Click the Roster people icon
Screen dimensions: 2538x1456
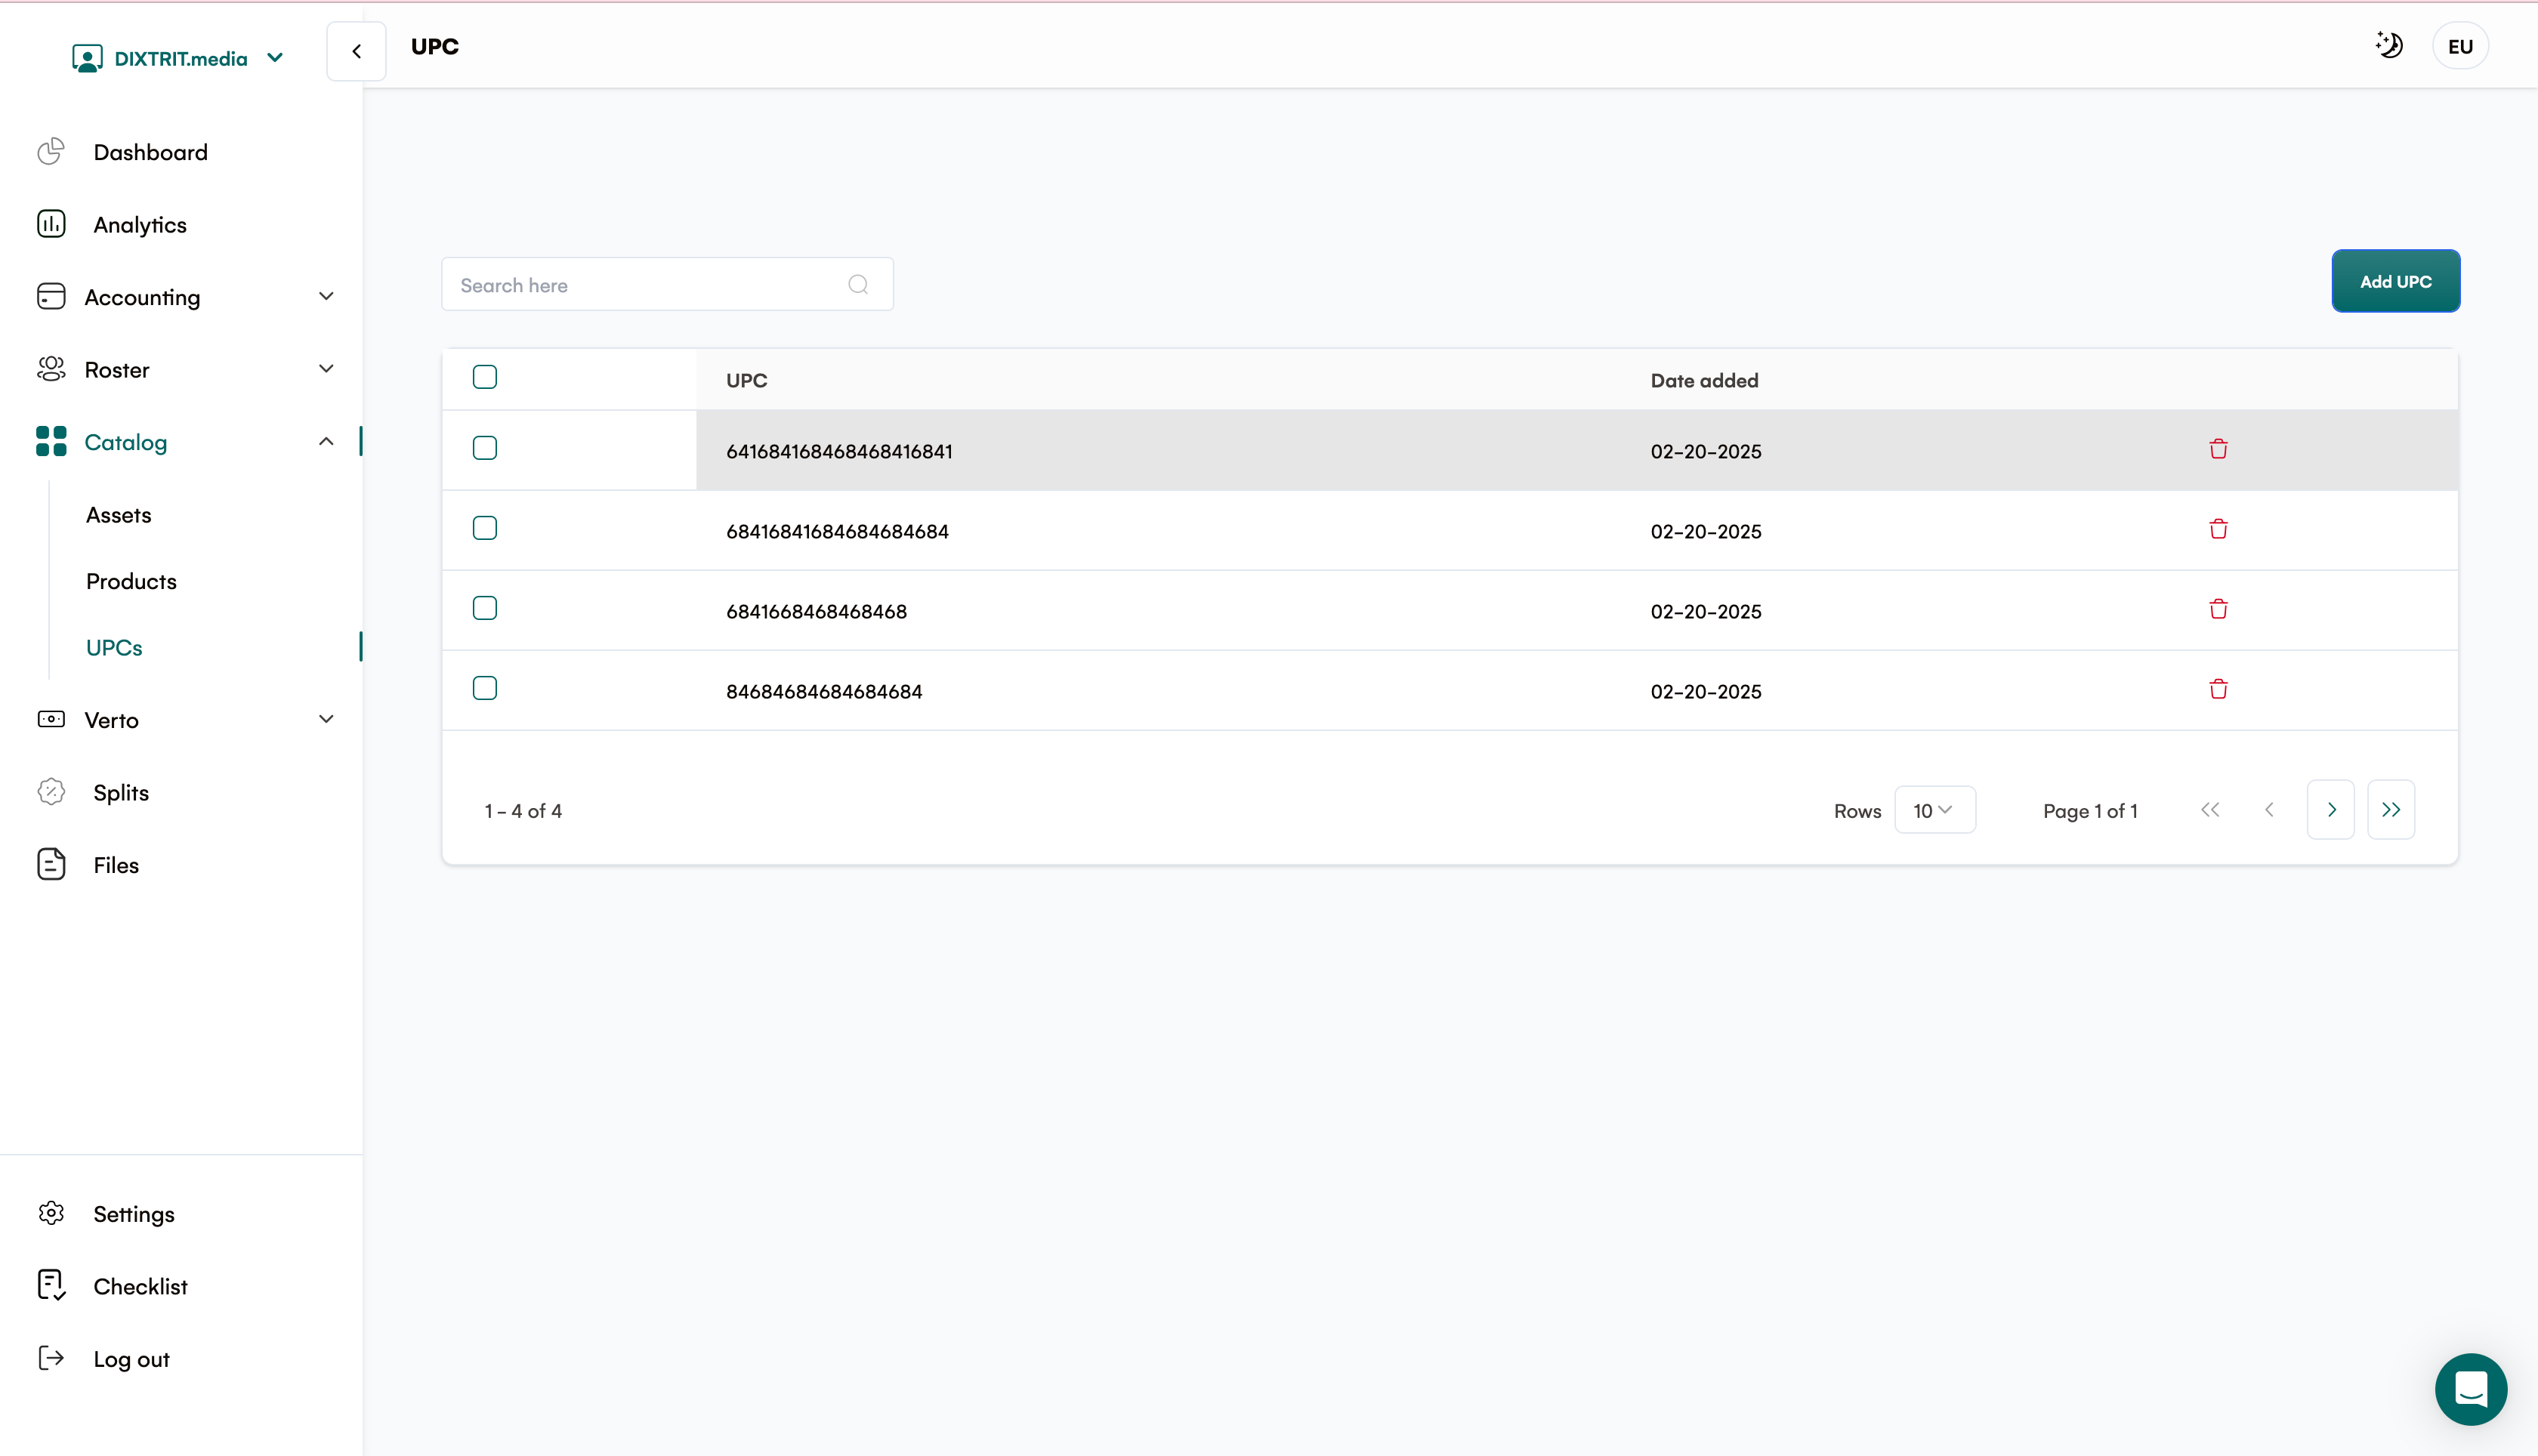click(x=51, y=369)
